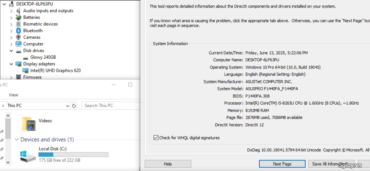This screenshot has height=171, width=370.
Task: Click the Bluetooth icon in Device Manager
Action: (x=18, y=31)
